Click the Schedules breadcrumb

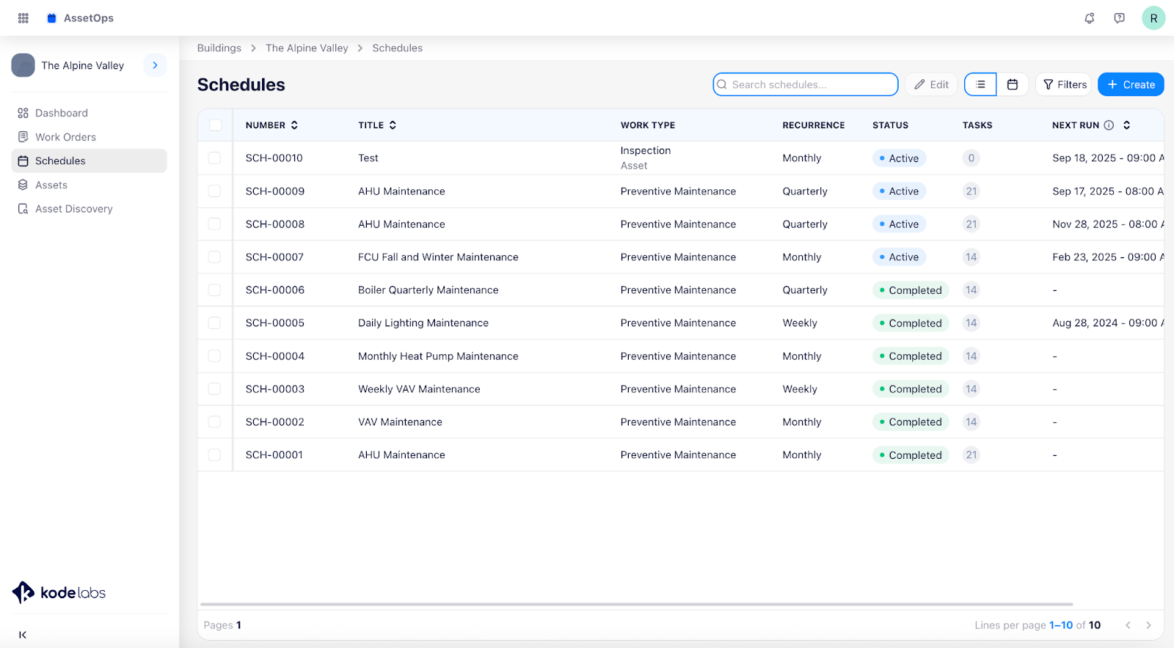click(x=397, y=48)
